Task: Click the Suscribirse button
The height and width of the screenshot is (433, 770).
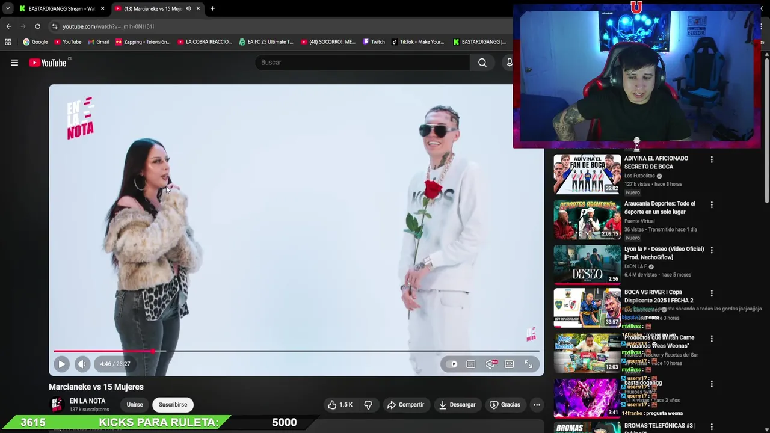Action: click(x=173, y=405)
